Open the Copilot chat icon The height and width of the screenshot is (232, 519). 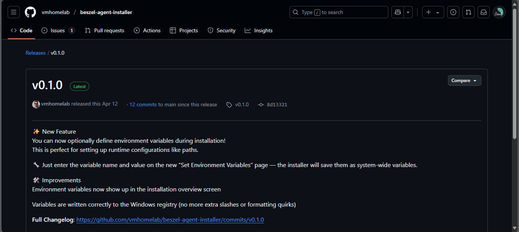pyautogui.click(x=398, y=12)
